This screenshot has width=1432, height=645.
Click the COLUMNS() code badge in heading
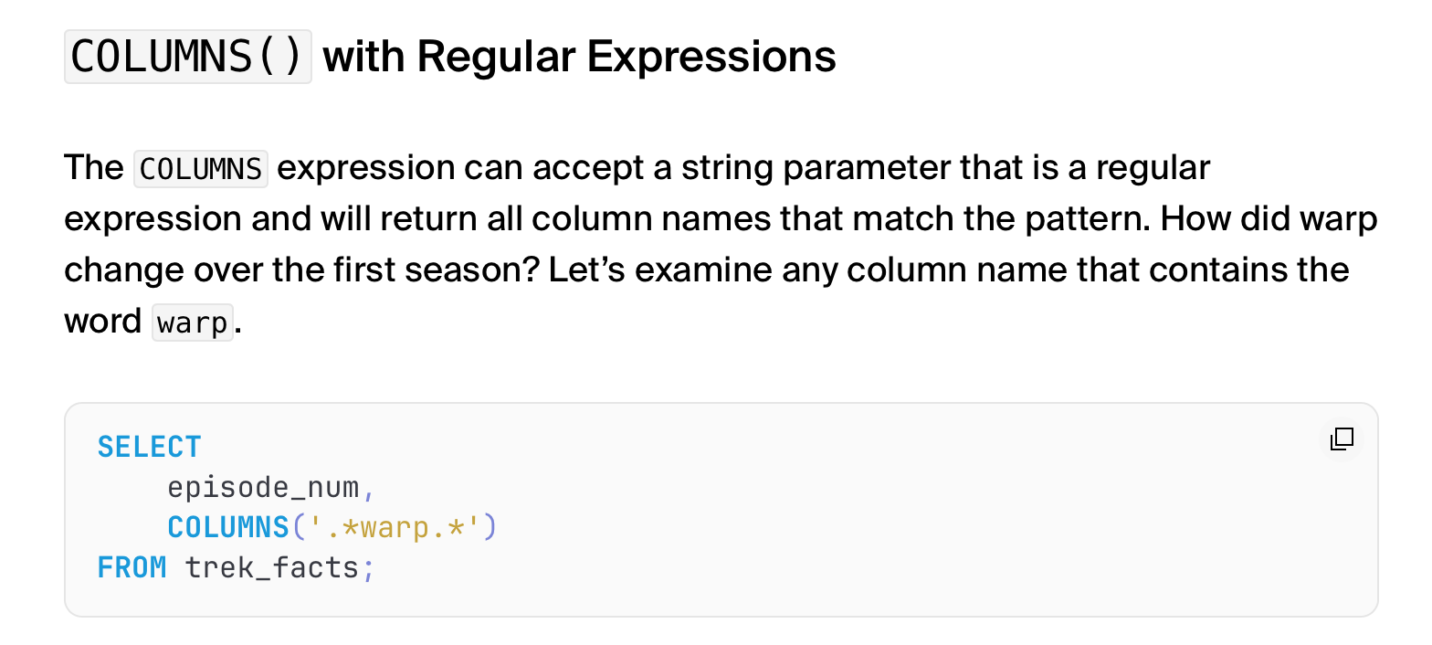188,57
